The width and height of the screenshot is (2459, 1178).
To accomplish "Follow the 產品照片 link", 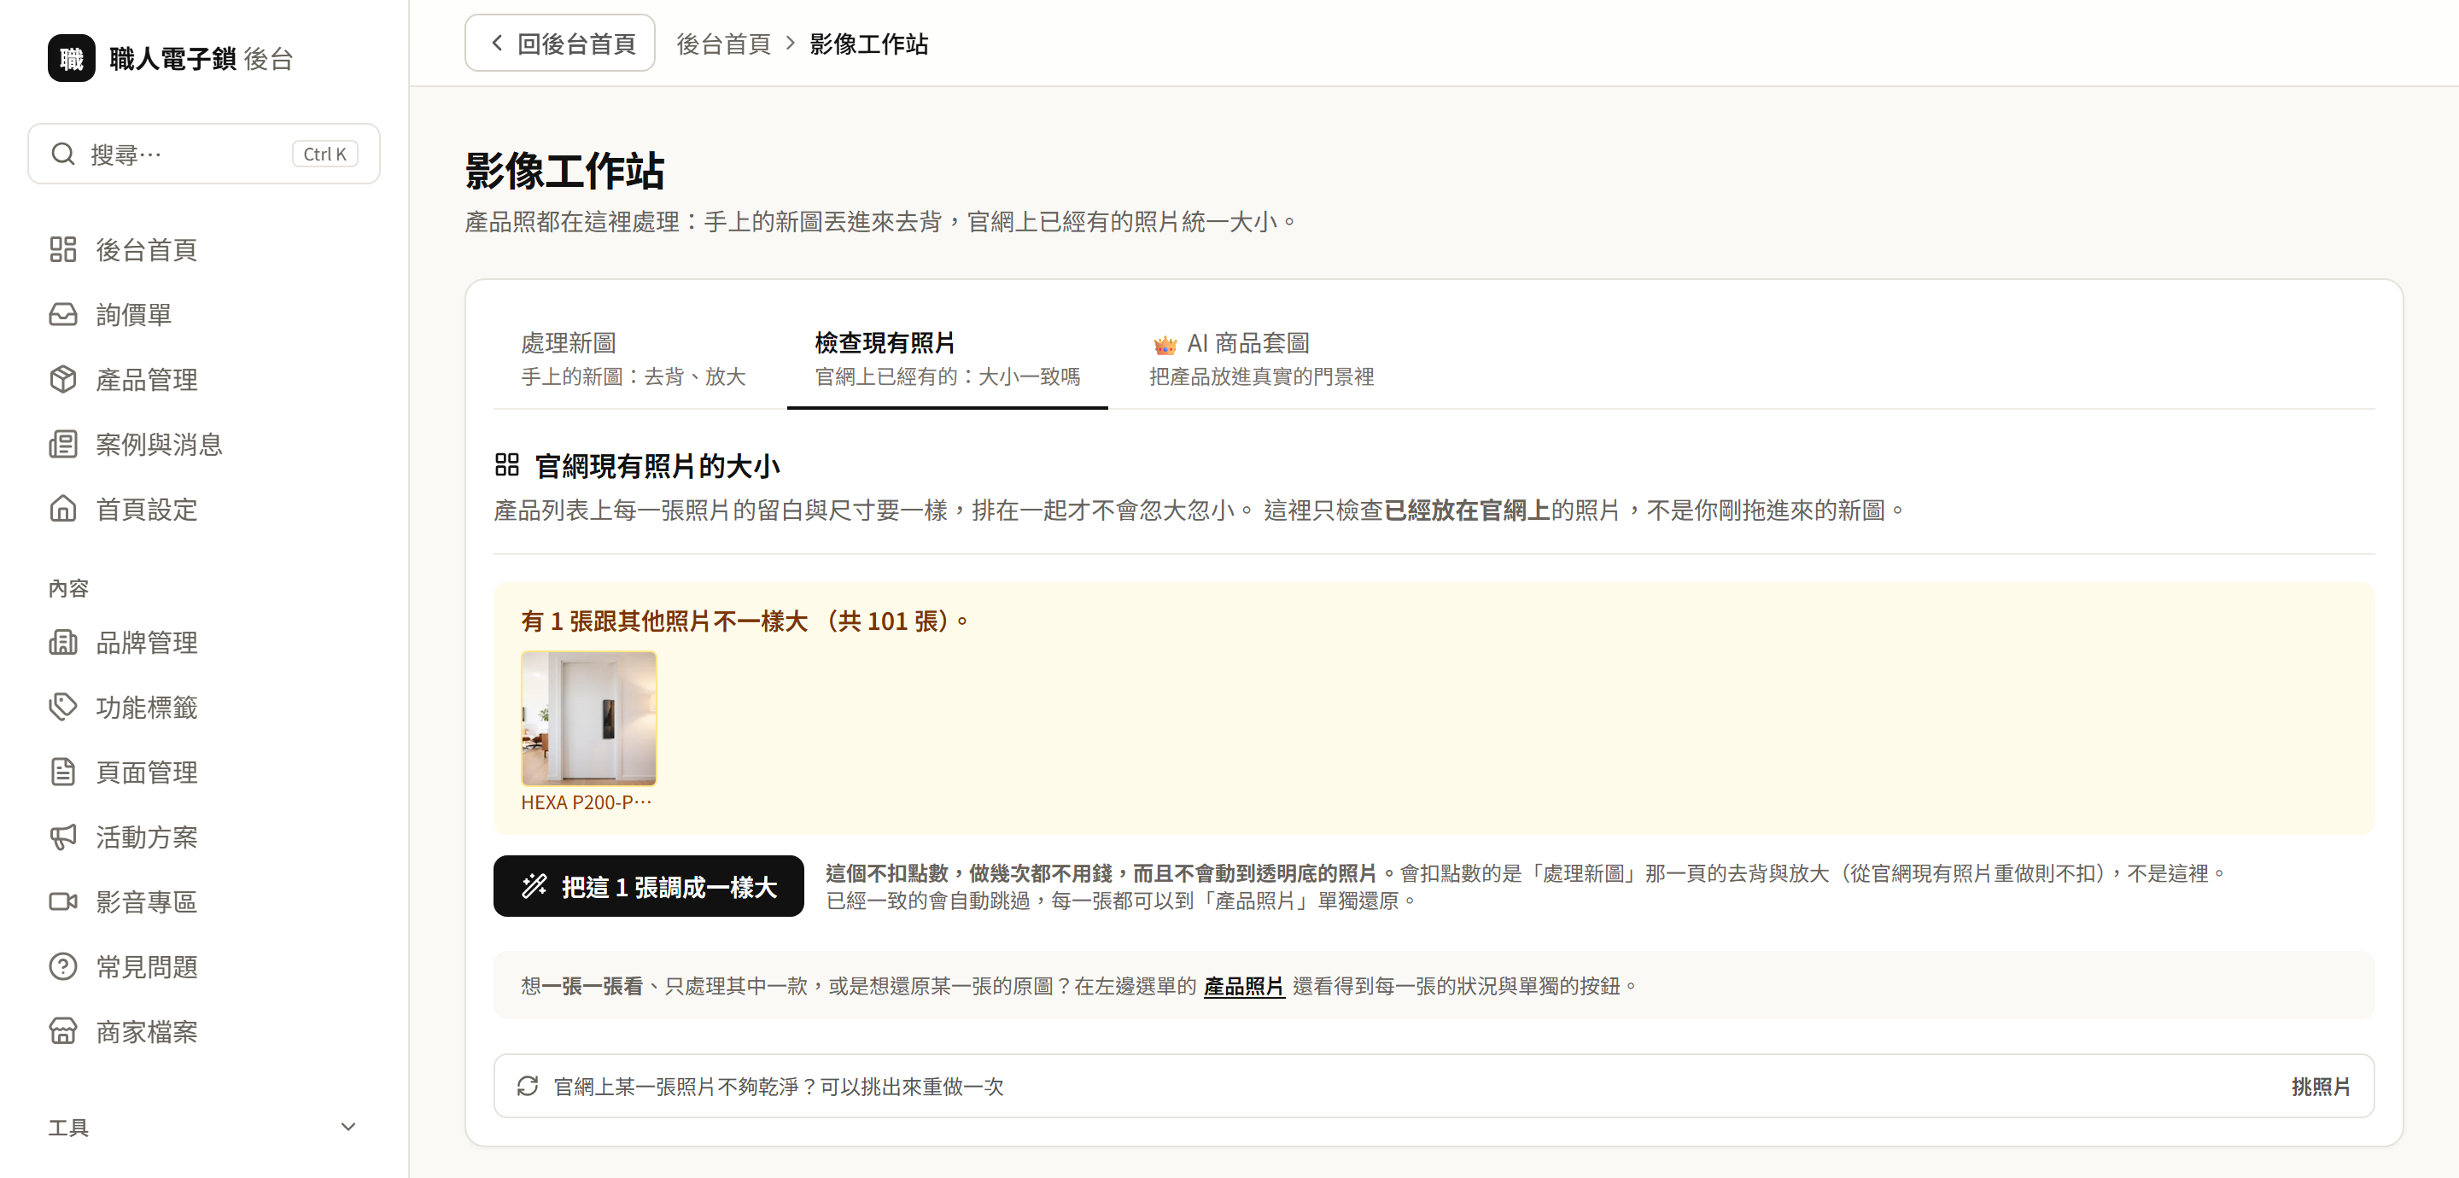I will pyautogui.click(x=1244, y=985).
